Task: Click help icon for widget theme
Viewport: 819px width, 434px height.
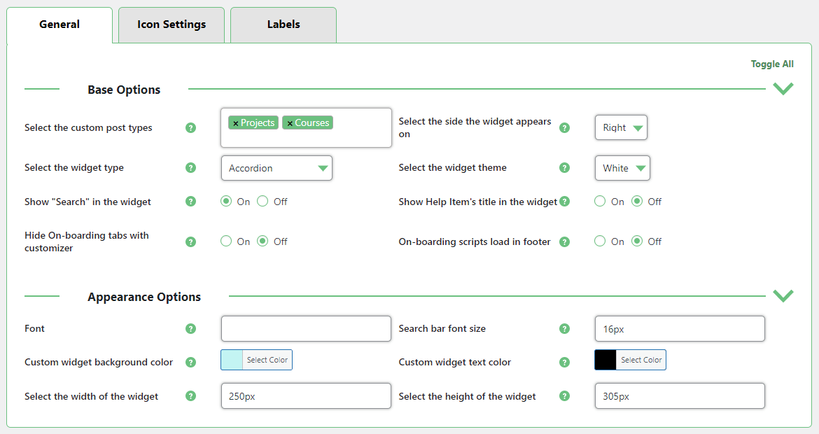Action: click(564, 168)
